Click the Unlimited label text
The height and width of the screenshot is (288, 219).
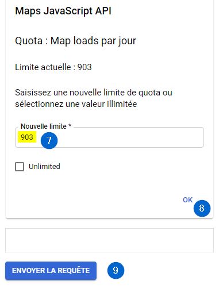[44, 166]
